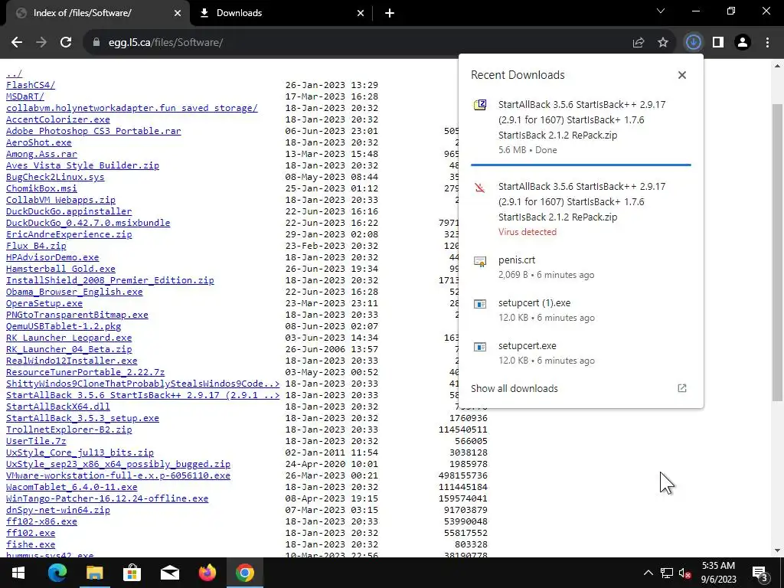This screenshot has width=784, height=588.
Task: Download Hamsterball_Gold.exe
Action: pos(60,269)
